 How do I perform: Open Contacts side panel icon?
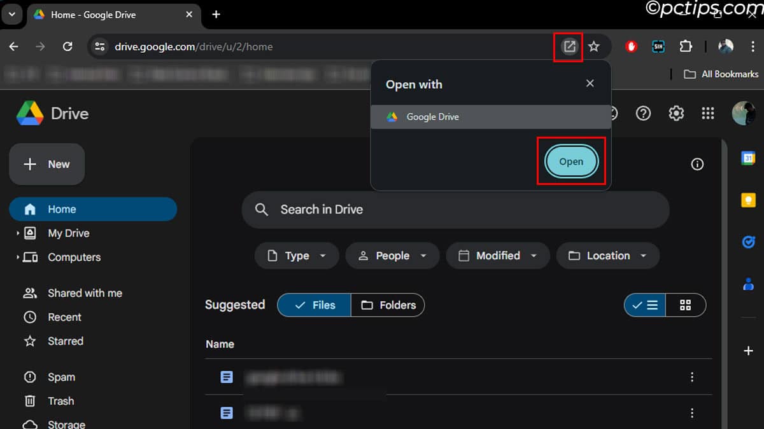click(748, 284)
